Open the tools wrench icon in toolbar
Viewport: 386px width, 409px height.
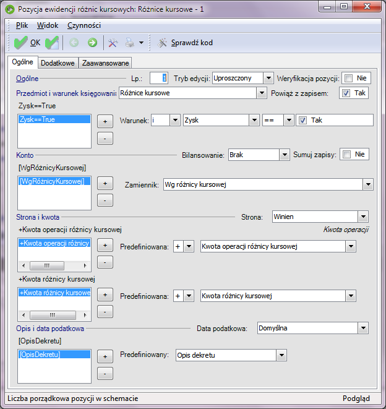tap(113, 43)
